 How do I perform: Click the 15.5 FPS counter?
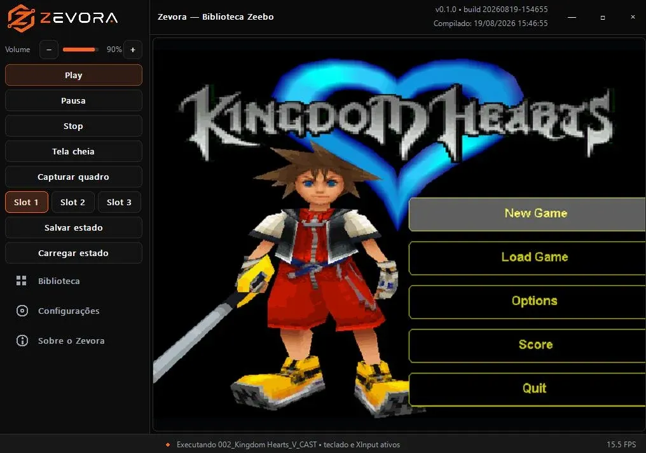pos(621,445)
